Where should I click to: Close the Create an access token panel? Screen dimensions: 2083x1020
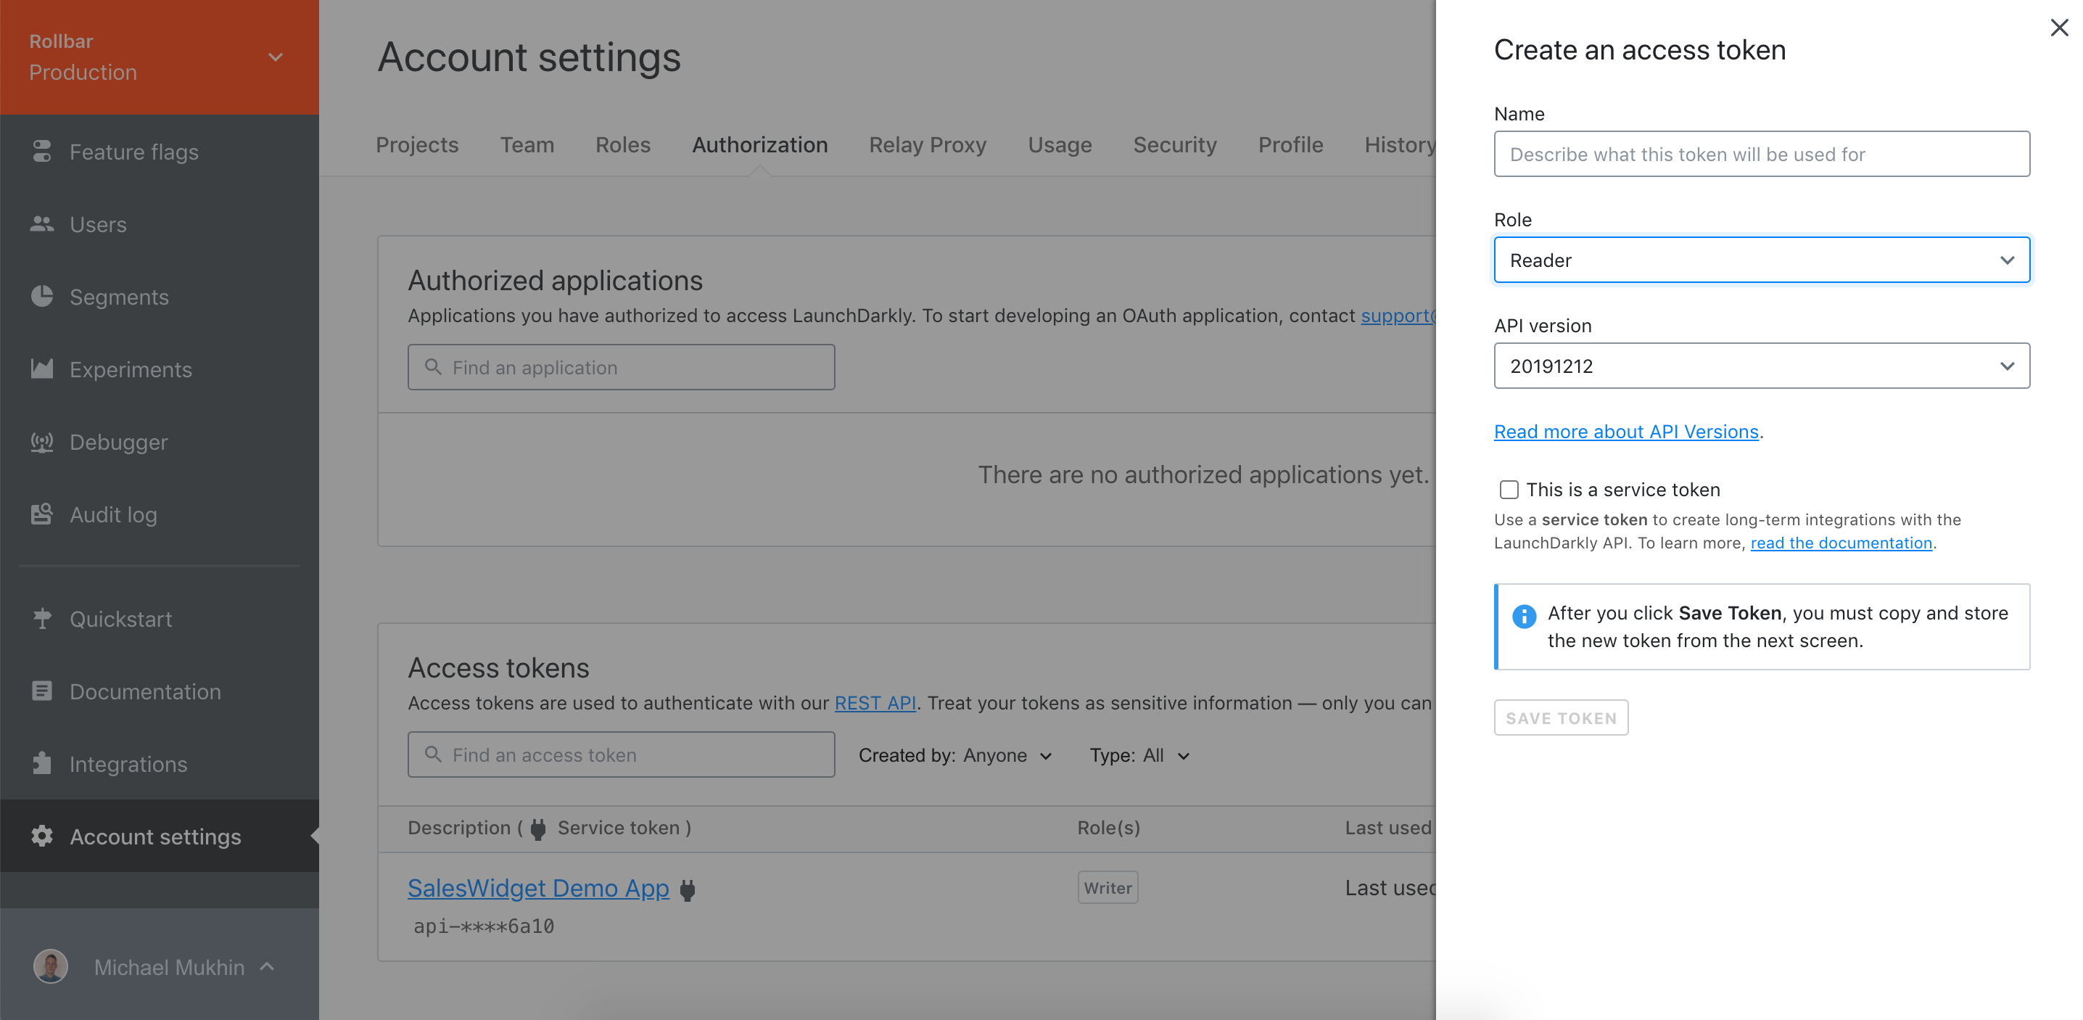click(2060, 28)
